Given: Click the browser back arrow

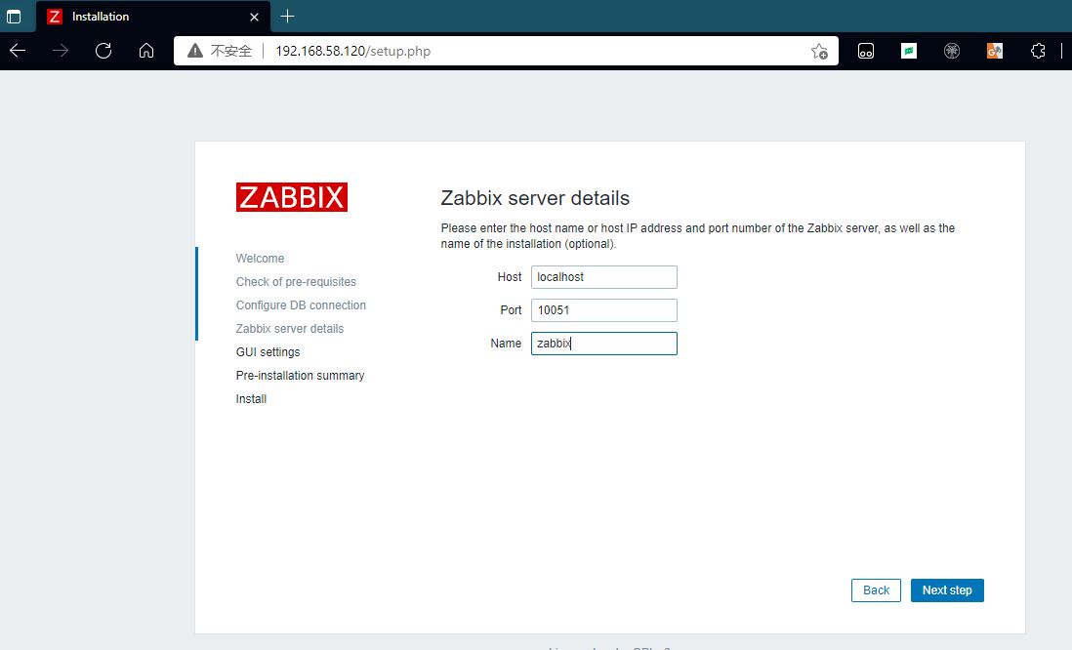Looking at the screenshot, I should (x=18, y=51).
